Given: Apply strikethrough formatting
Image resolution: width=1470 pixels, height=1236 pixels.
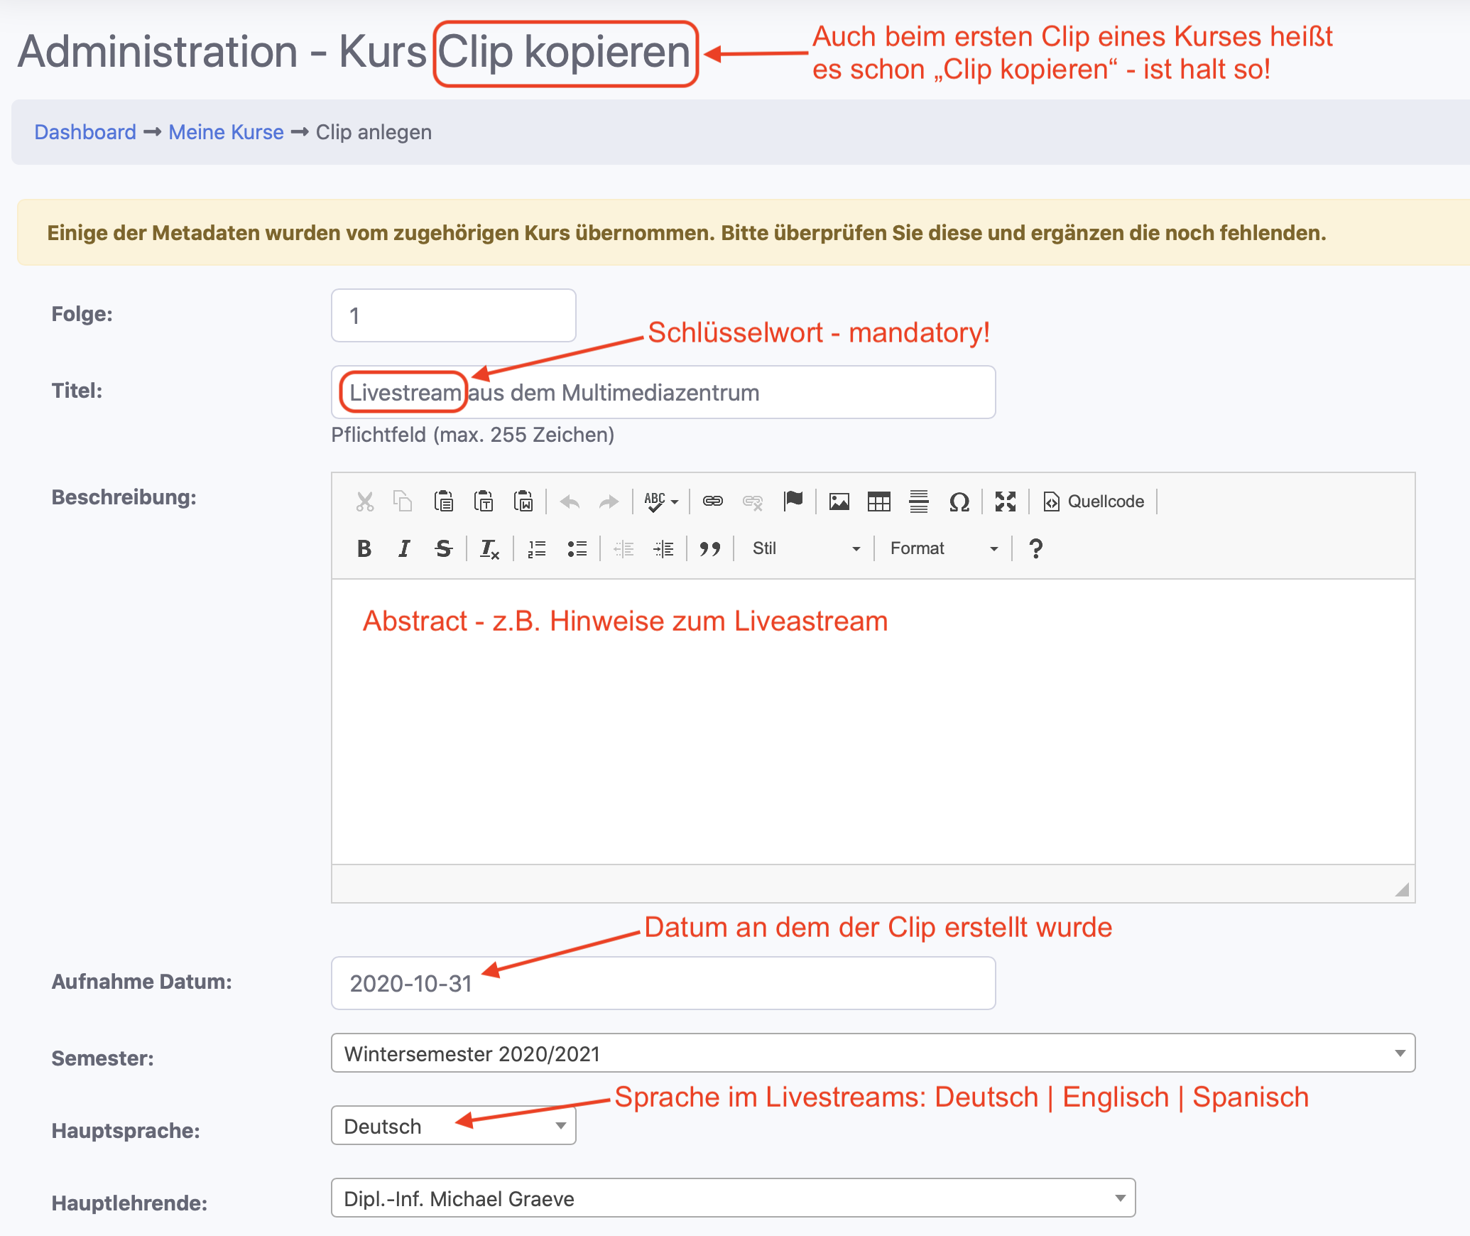Looking at the screenshot, I should coord(444,548).
